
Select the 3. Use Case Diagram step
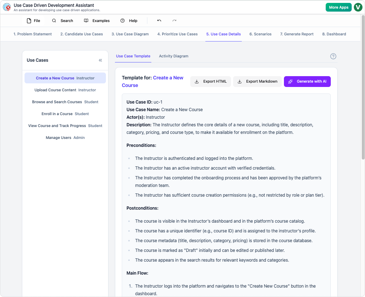tap(130, 34)
